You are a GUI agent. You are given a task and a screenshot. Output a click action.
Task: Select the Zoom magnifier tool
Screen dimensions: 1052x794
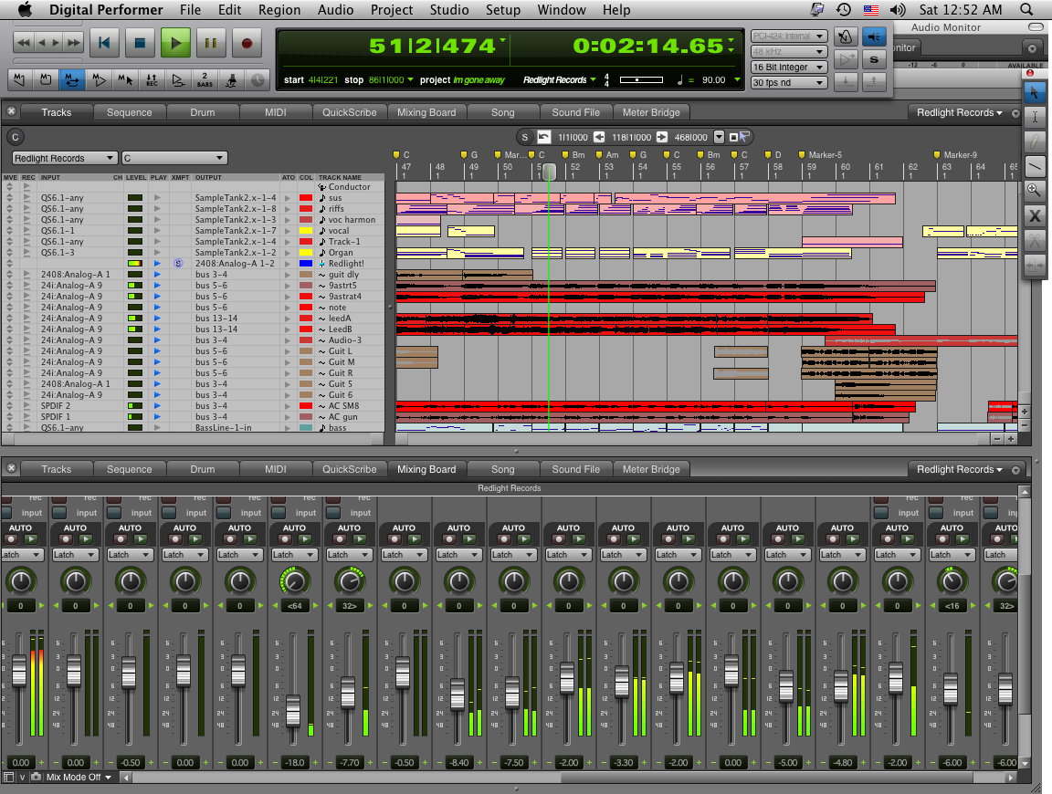(1035, 191)
